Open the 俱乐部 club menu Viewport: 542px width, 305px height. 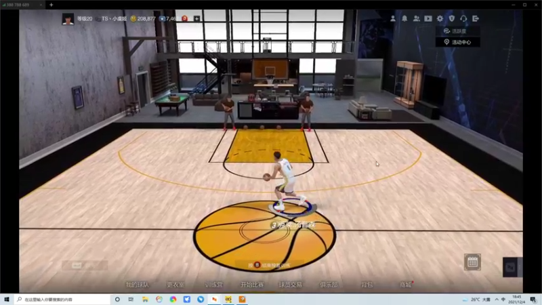[x=329, y=285]
